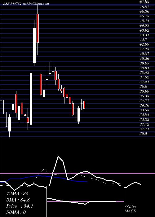
Task: Click the 42.09 price axis label
Action: pyautogui.click(x=144, y=44)
